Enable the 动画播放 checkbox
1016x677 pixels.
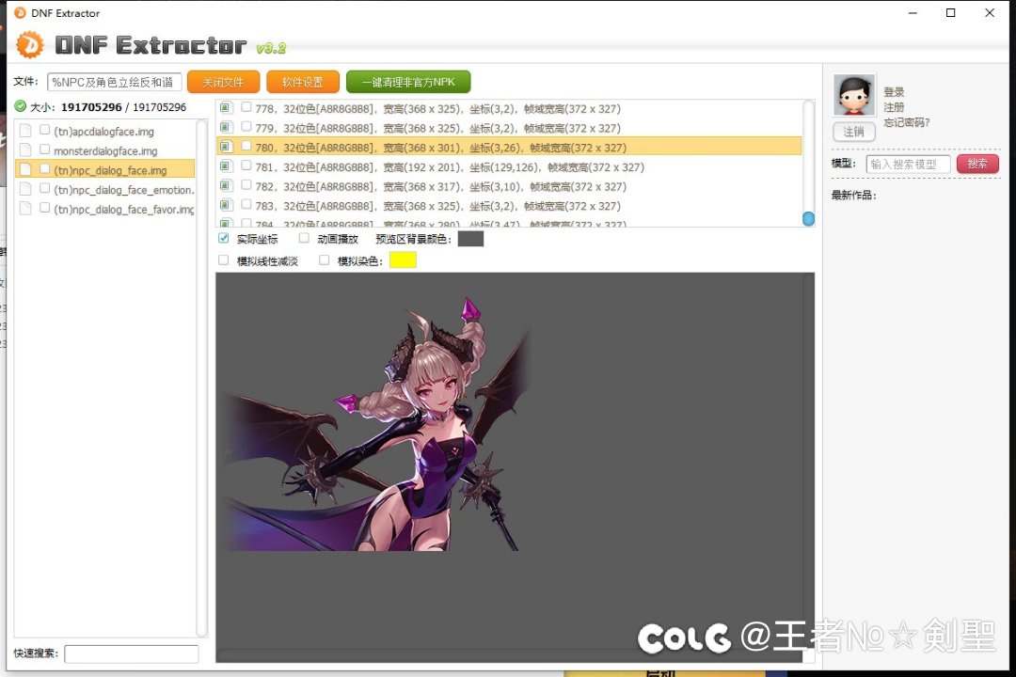point(304,238)
